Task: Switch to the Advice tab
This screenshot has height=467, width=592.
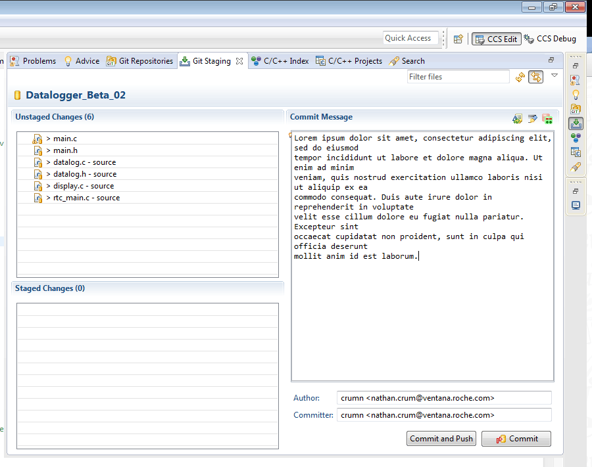Action: [x=82, y=61]
